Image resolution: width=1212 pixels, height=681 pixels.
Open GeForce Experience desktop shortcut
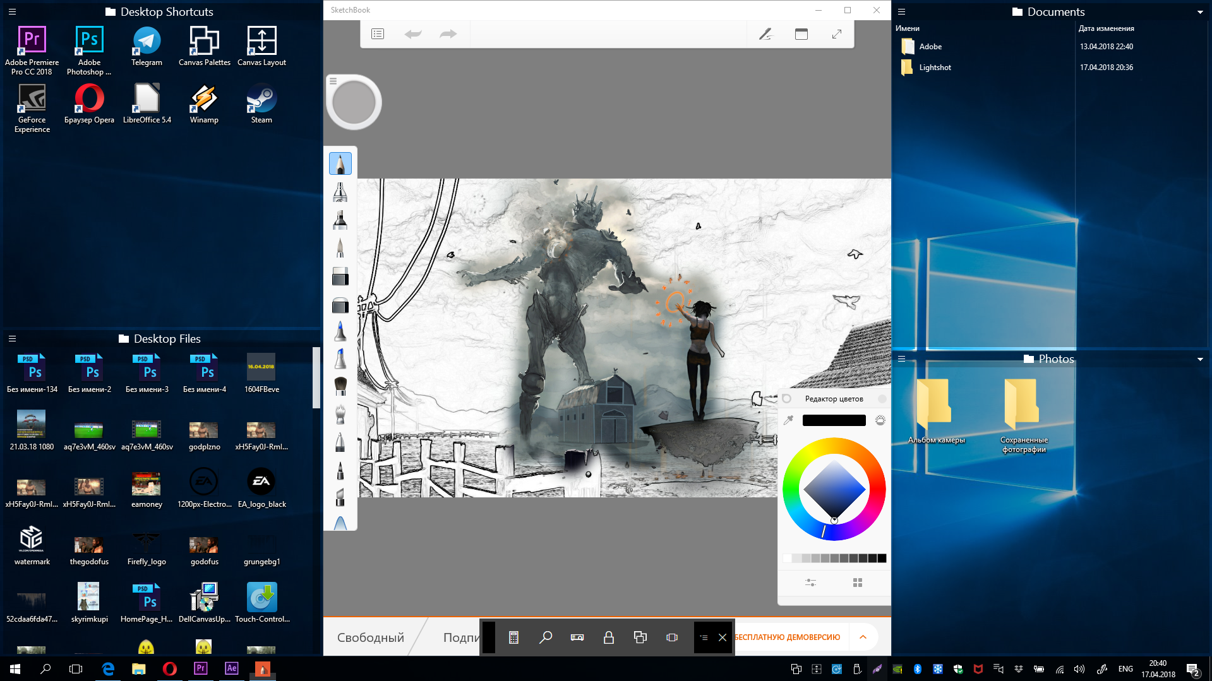pos(32,109)
